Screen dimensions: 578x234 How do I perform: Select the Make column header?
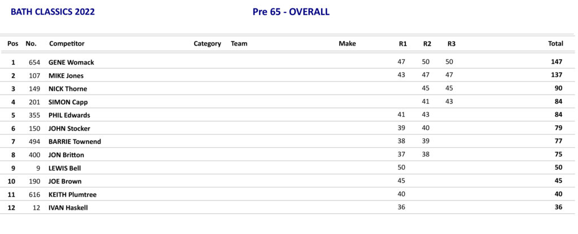coord(347,43)
